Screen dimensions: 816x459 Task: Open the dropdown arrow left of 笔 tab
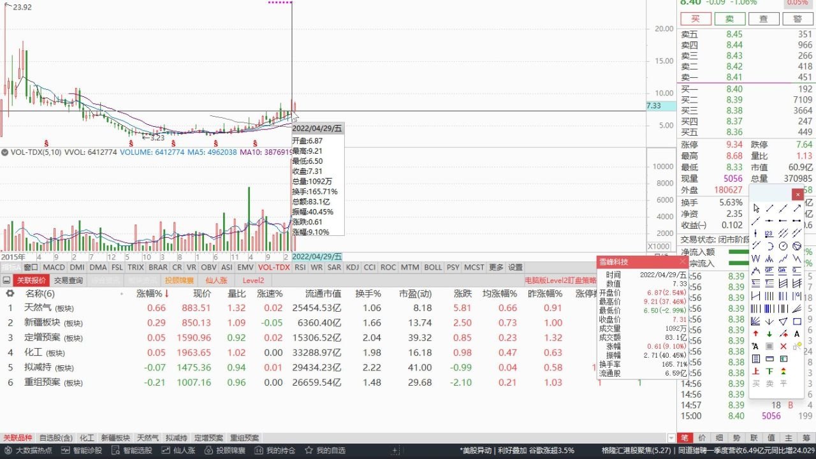[671, 438]
